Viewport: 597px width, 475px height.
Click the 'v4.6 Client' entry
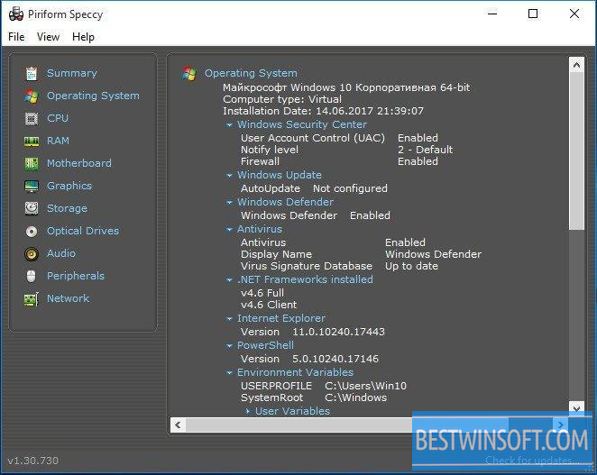269,305
